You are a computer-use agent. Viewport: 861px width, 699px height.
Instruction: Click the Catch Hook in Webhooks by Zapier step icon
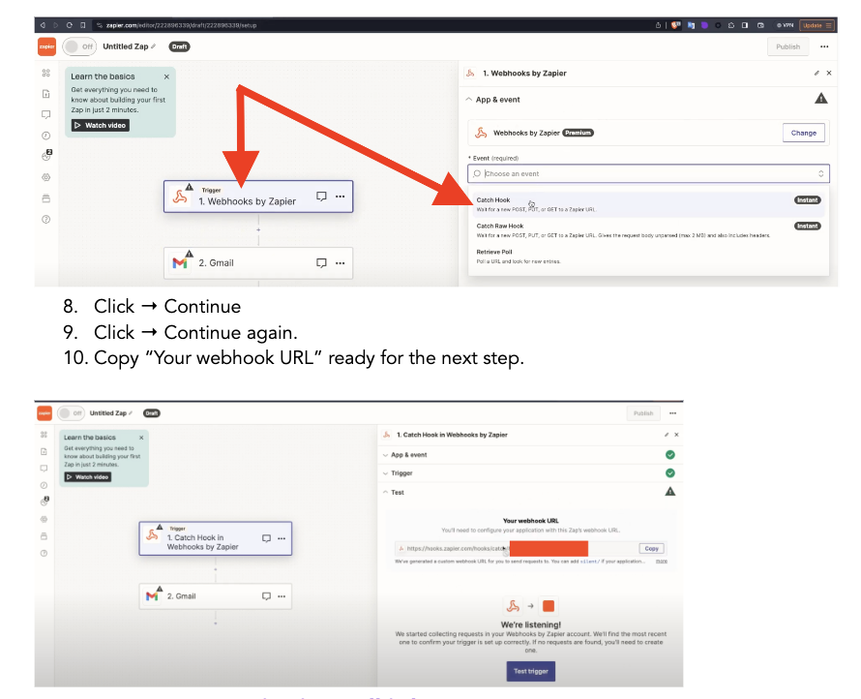click(152, 536)
